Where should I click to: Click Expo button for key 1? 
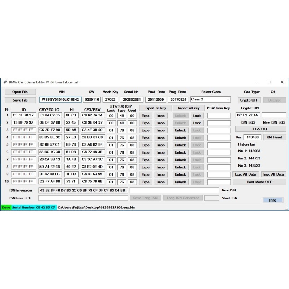pyautogui.click(x=146, y=116)
